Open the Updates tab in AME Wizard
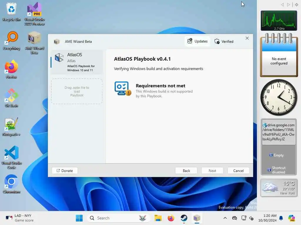Image resolution: width=301 pixels, height=225 pixels. [197, 41]
